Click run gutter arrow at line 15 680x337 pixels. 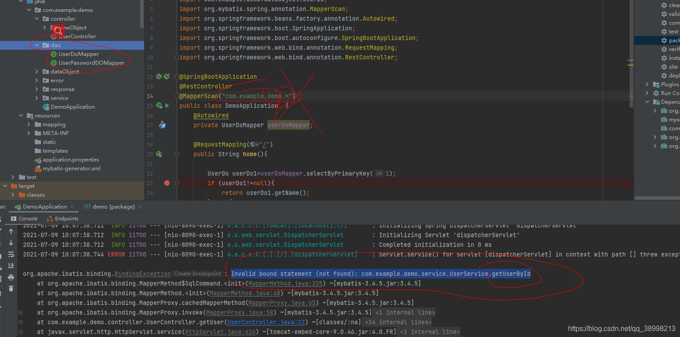click(x=167, y=106)
